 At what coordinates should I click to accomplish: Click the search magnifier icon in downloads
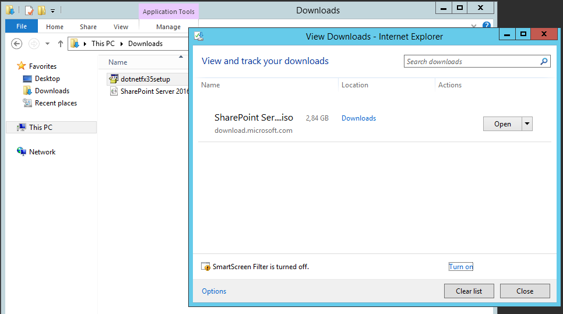pyautogui.click(x=544, y=61)
